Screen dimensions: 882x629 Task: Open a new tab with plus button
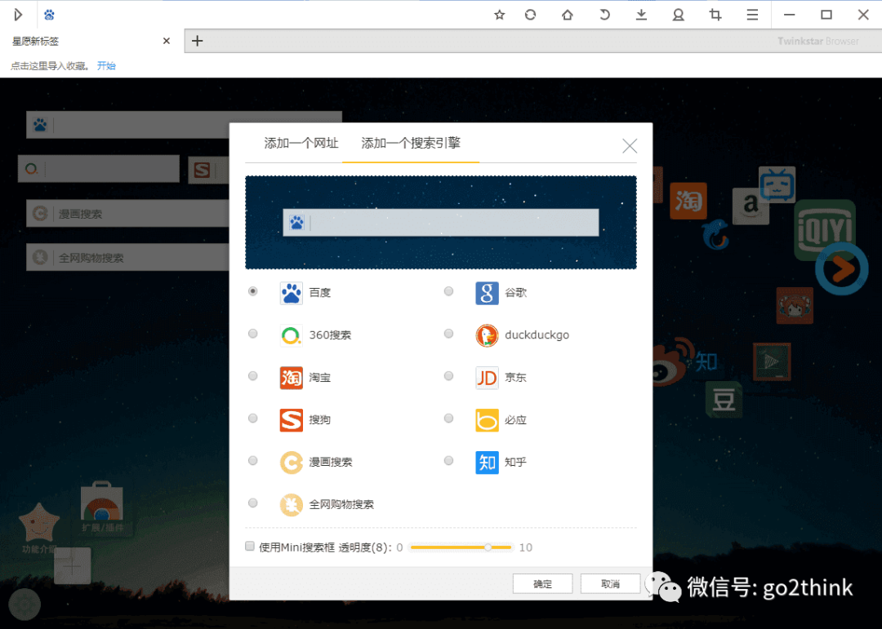click(x=198, y=41)
